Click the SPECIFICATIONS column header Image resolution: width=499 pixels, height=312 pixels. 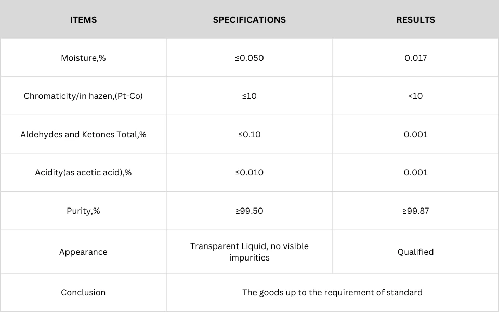pos(249,20)
